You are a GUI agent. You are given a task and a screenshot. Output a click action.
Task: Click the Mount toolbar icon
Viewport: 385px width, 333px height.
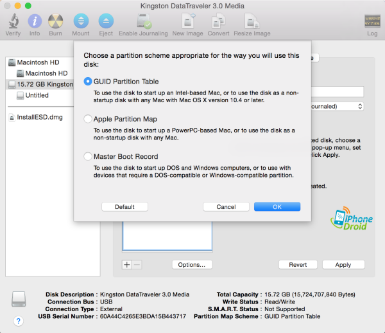click(x=81, y=21)
